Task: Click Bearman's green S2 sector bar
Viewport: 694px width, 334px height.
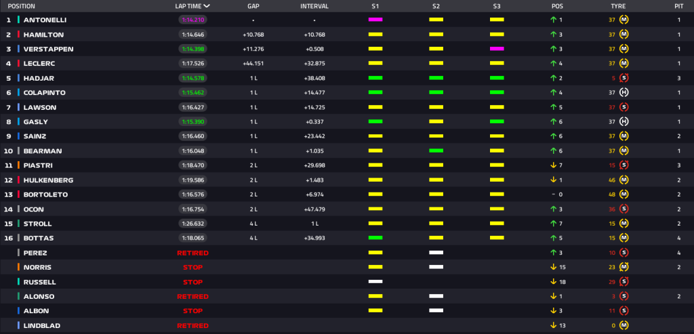Action: 436,151
